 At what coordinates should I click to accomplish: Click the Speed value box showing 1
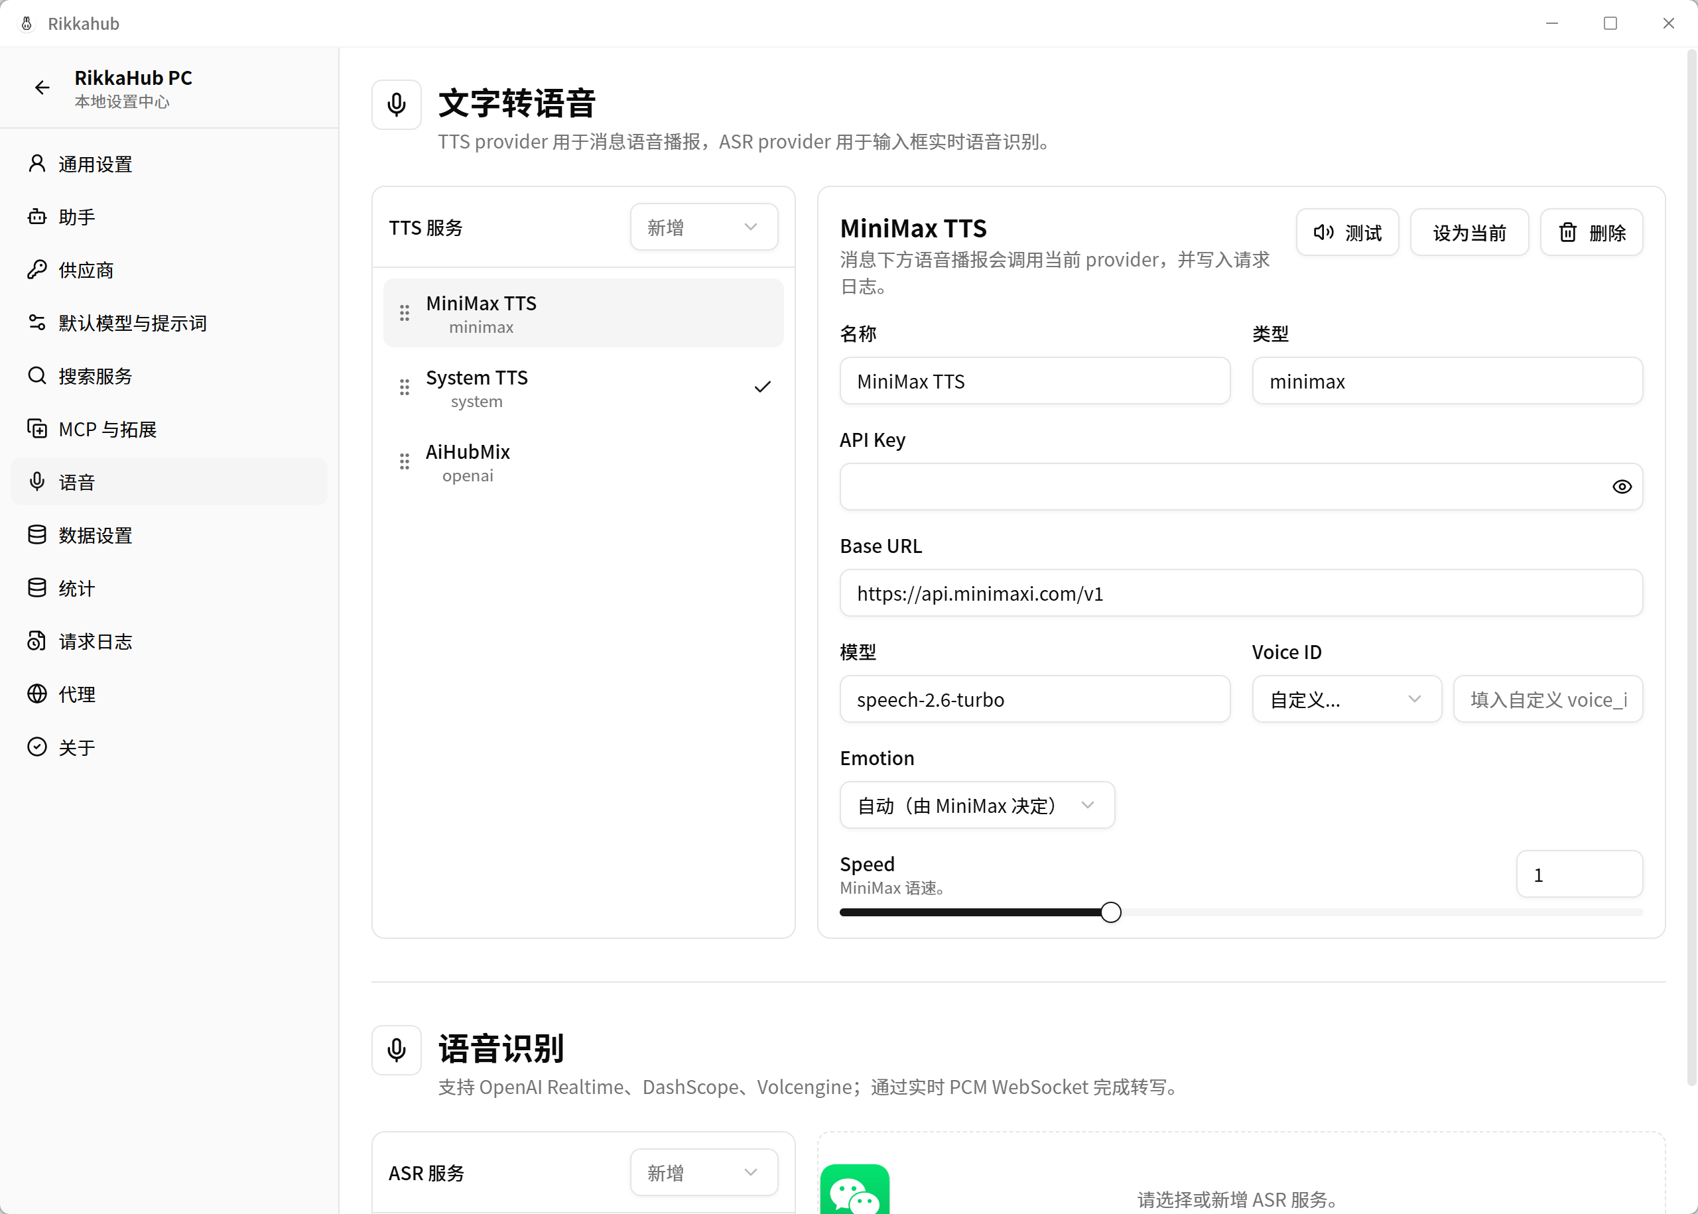(1579, 875)
